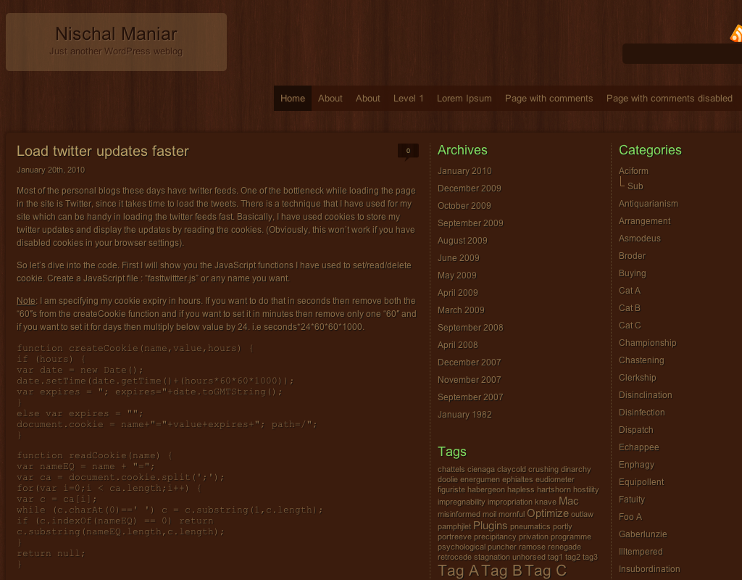Select the Plugins tag in tag cloud
742x580 pixels.
[490, 526]
